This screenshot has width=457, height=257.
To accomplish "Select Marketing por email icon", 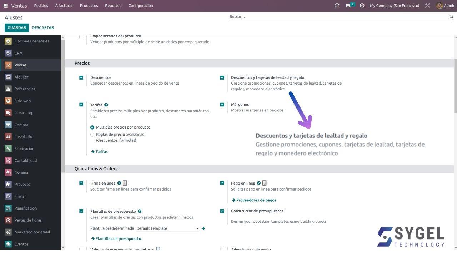I will [8, 232].
